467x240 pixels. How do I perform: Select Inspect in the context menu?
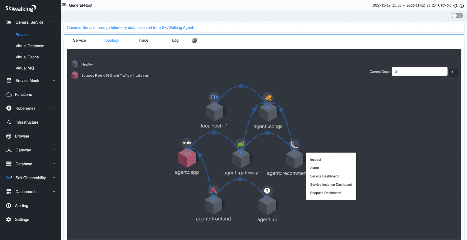point(316,159)
